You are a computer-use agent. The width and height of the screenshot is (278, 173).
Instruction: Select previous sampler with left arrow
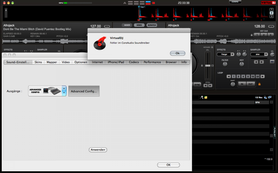click(256, 62)
